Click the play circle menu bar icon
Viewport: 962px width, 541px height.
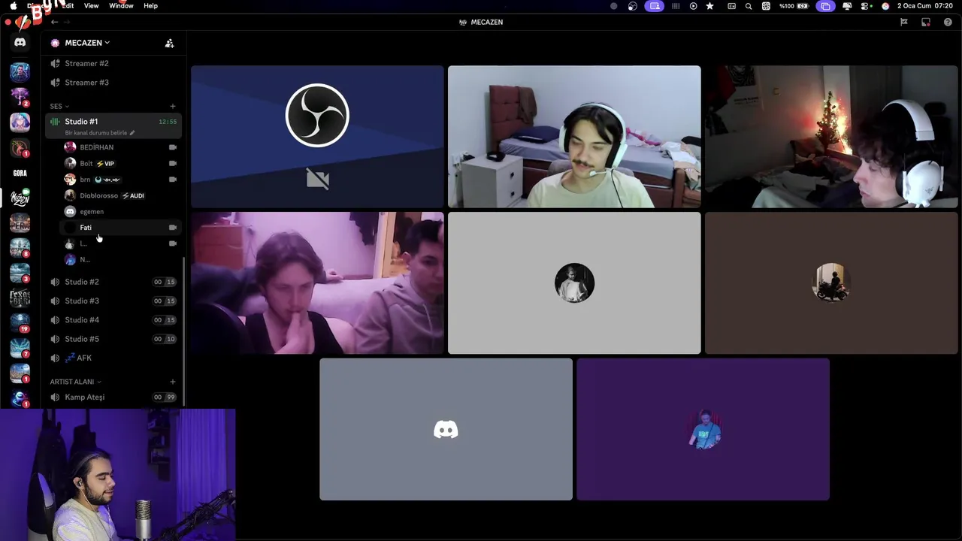(x=693, y=6)
